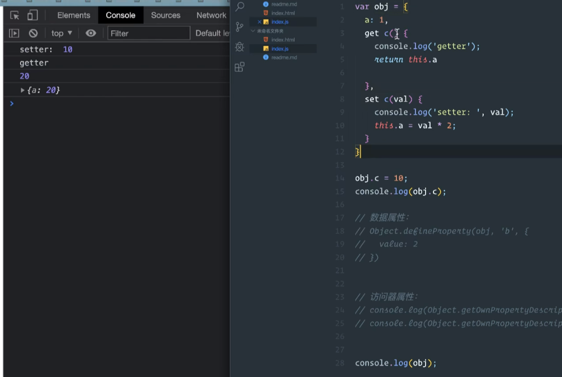
Task: Click the console.log('setter: ', val) line
Action: click(444, 112)
